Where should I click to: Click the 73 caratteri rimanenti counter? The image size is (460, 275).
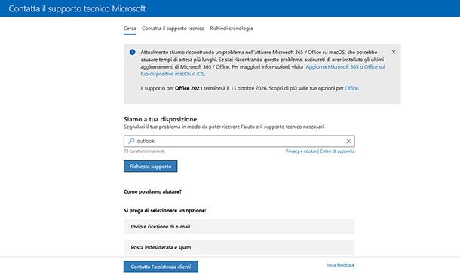tap(144, 151)
